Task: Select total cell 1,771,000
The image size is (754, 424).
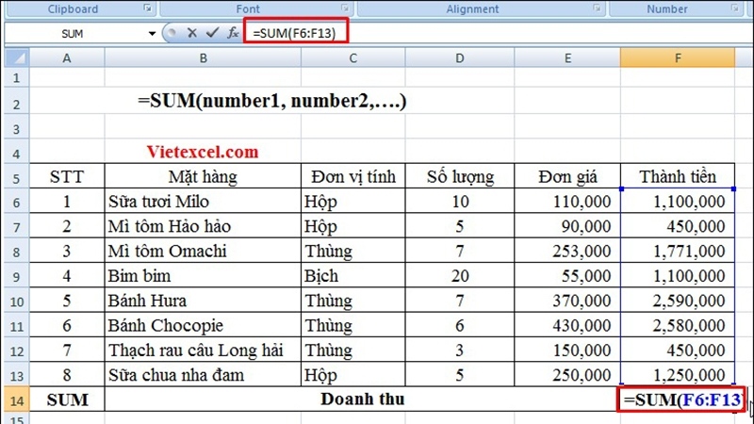Action: click(x=678, y=251)
